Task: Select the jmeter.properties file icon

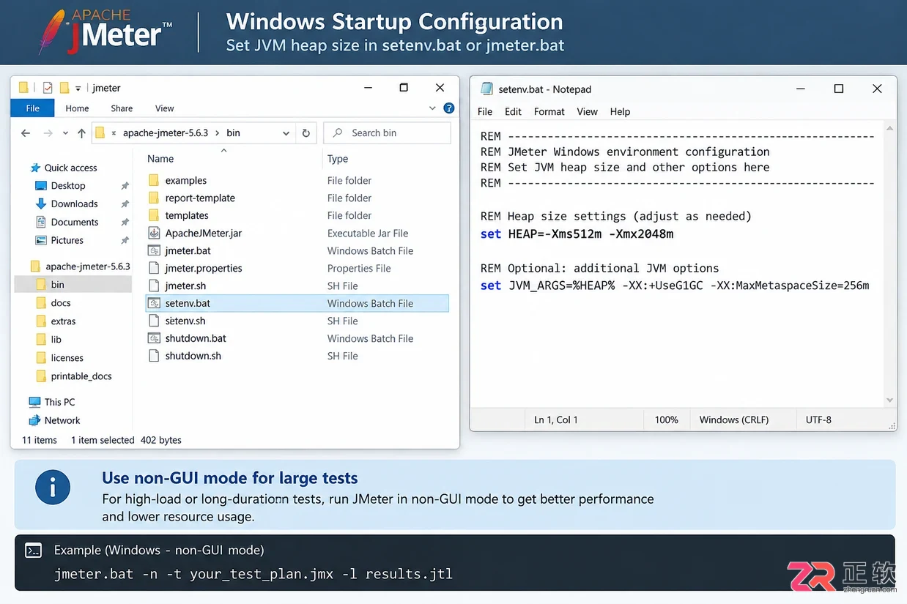Action: (154, 268)
